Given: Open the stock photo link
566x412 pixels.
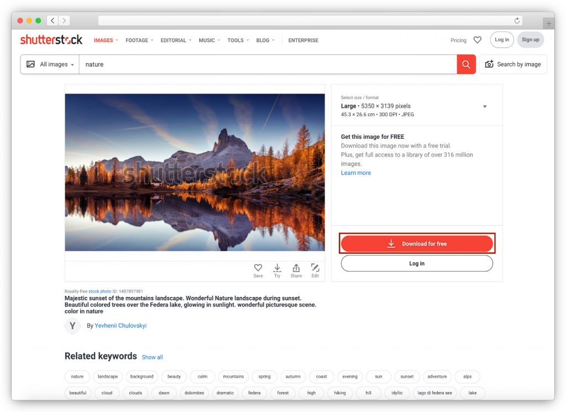Looking at the screenshot, I should point(100,291).
